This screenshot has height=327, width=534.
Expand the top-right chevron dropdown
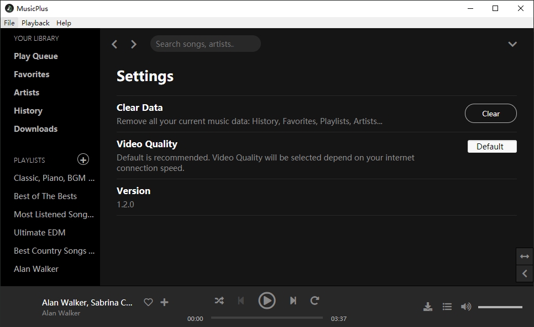click(x=512, y=44)
